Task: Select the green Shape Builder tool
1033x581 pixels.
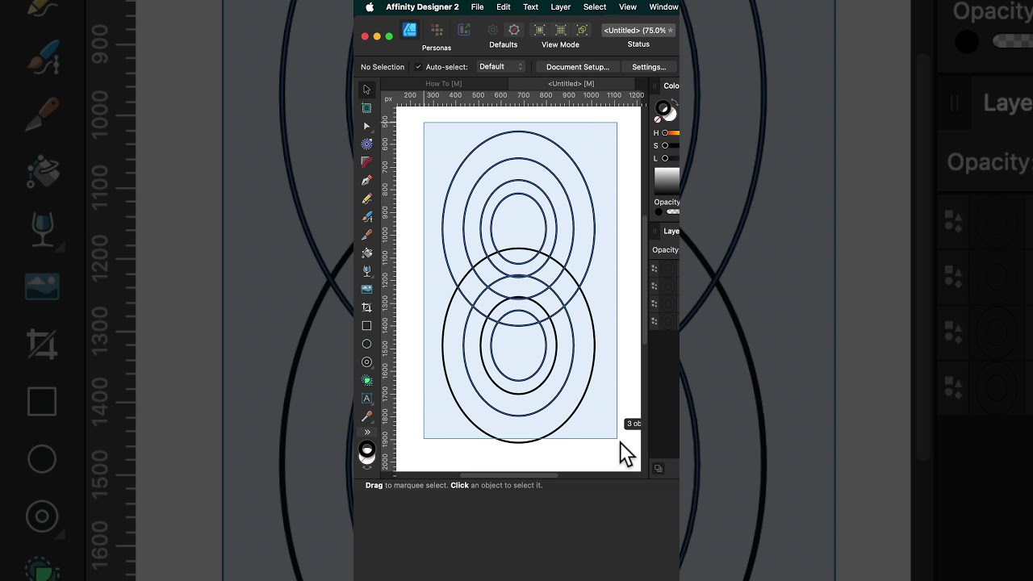Action: tap(366, 380)
